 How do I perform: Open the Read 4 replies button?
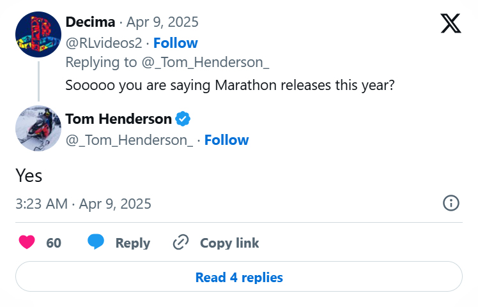click(x=239, y=277)
